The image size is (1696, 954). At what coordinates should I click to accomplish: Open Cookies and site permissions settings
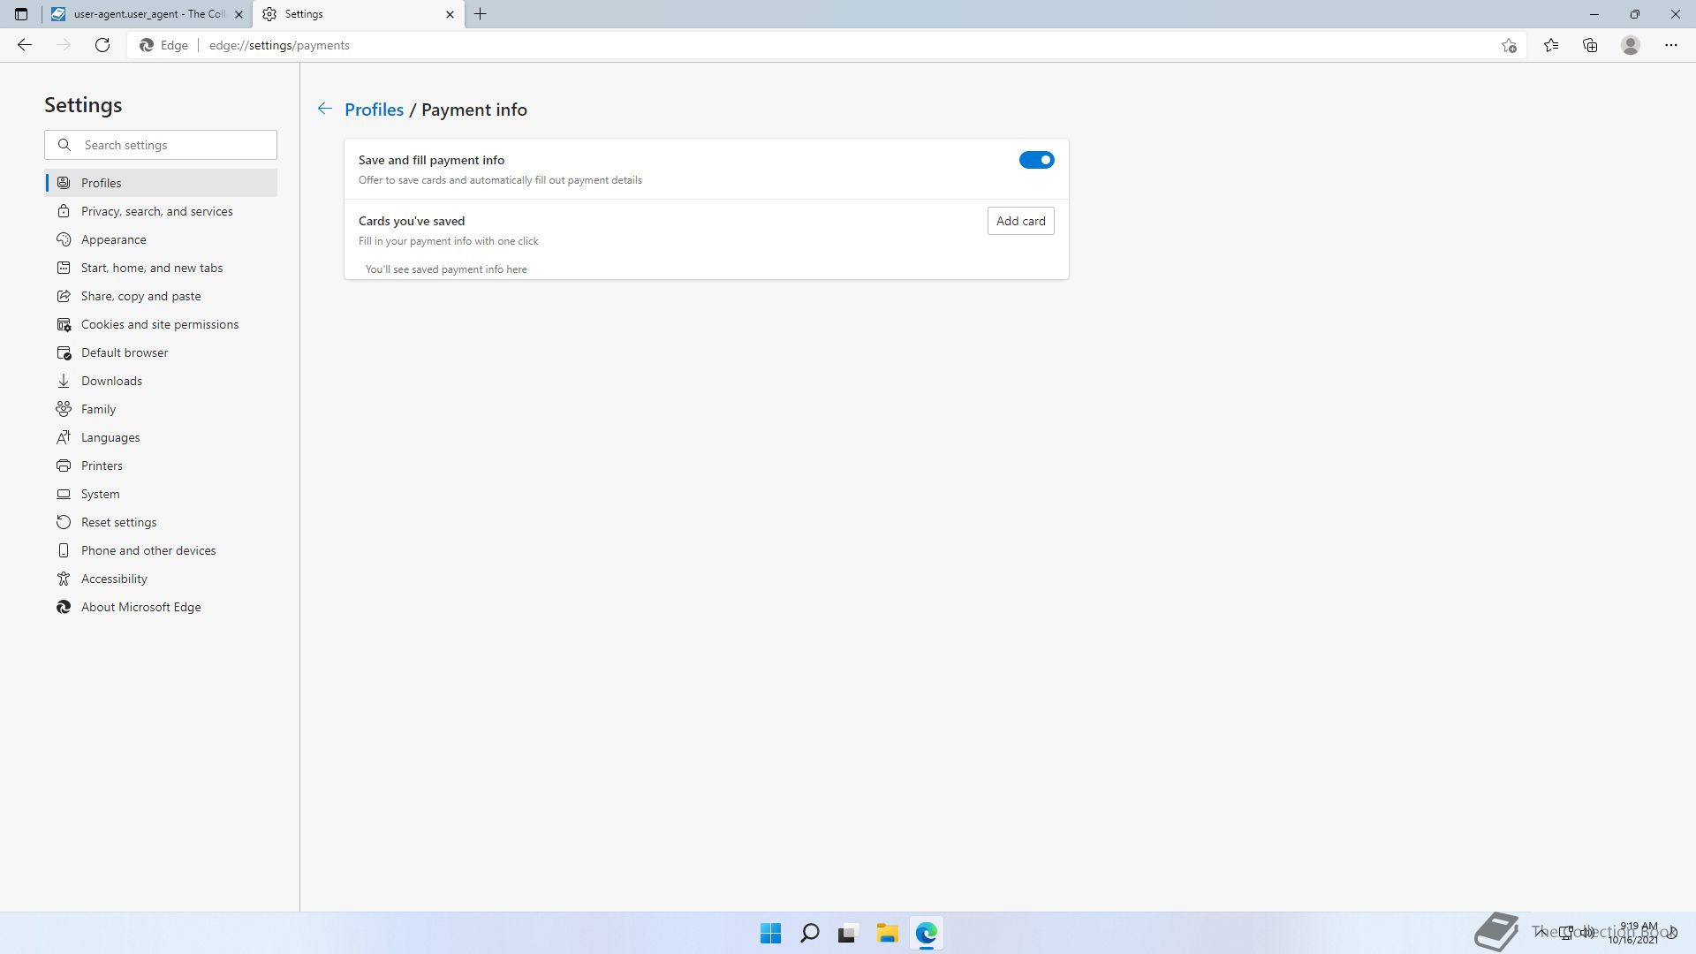[161, 324]
